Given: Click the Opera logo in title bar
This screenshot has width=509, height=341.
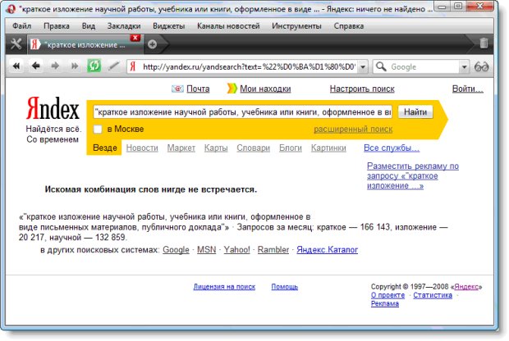Looking at the screenshot, I should pyautogui.click(x=11, y=9).
